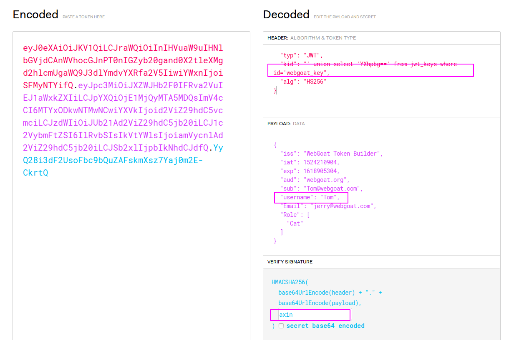Enable the secret base64 encoded checkbox
This screenshot has width=519, height=340.
tap(281, 326)
